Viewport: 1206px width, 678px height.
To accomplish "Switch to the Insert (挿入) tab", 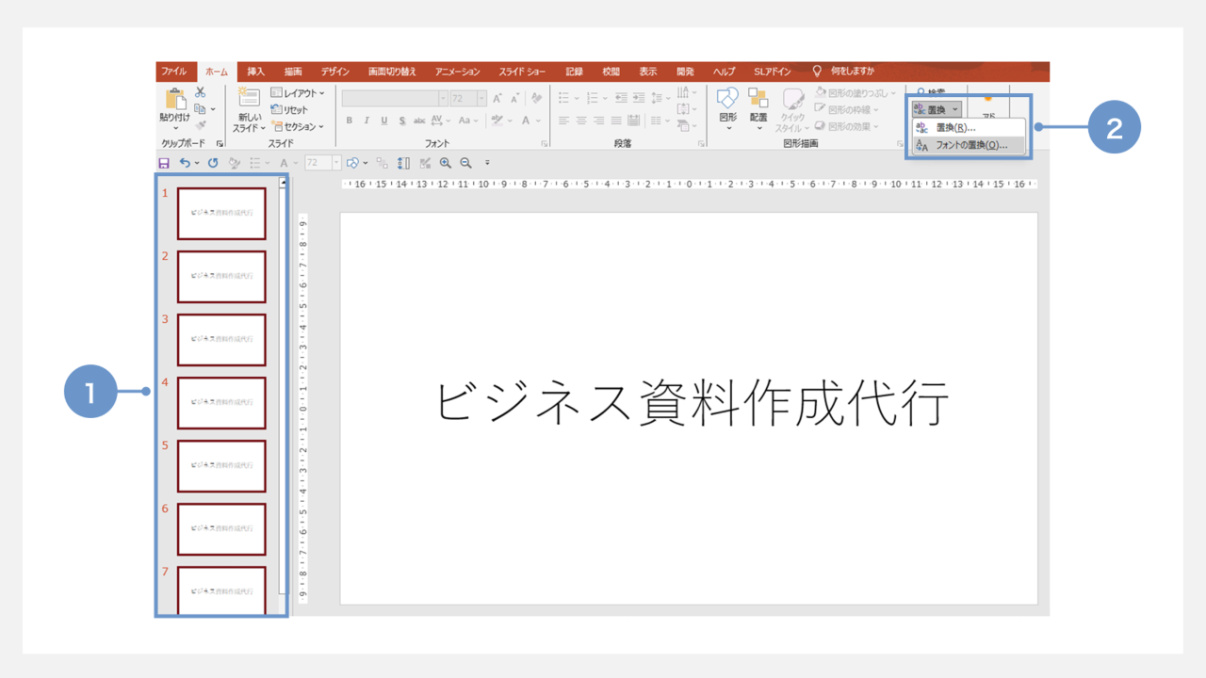I will tap(256, 72).
